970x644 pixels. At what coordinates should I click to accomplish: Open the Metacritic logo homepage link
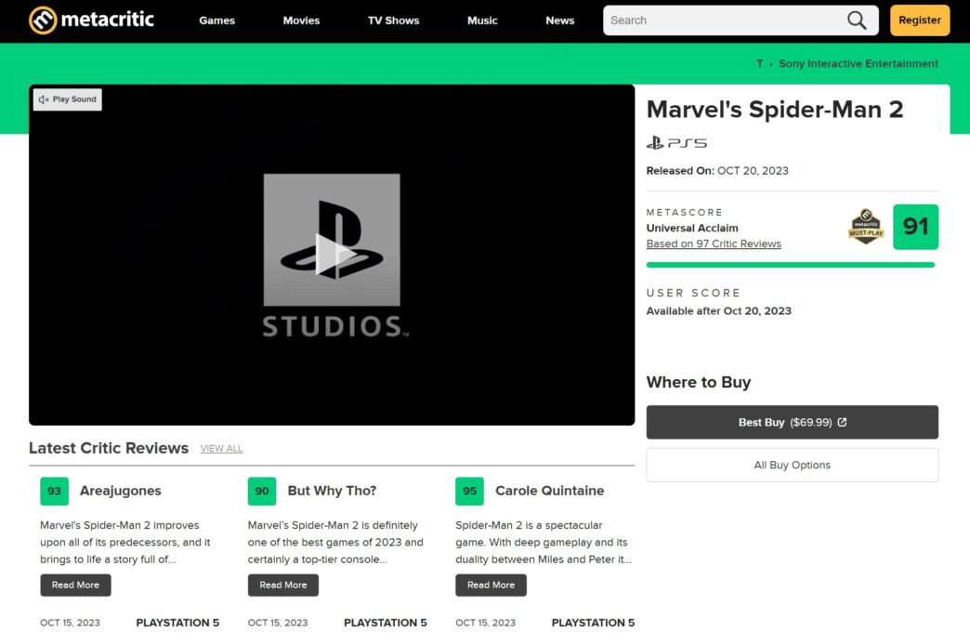(92, 20)
